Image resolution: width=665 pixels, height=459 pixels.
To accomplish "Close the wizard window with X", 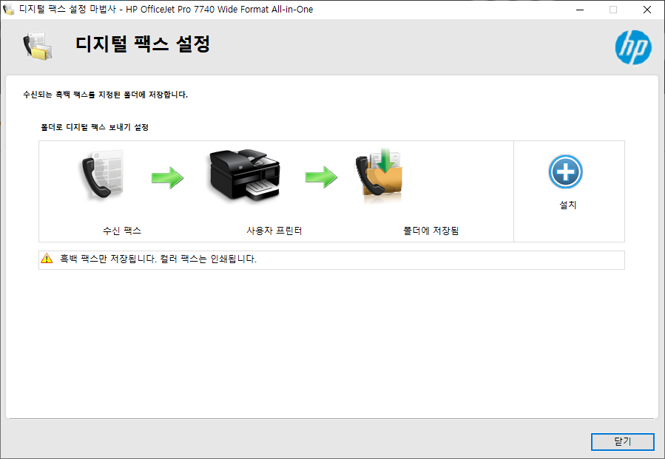I will coord(647,10).
